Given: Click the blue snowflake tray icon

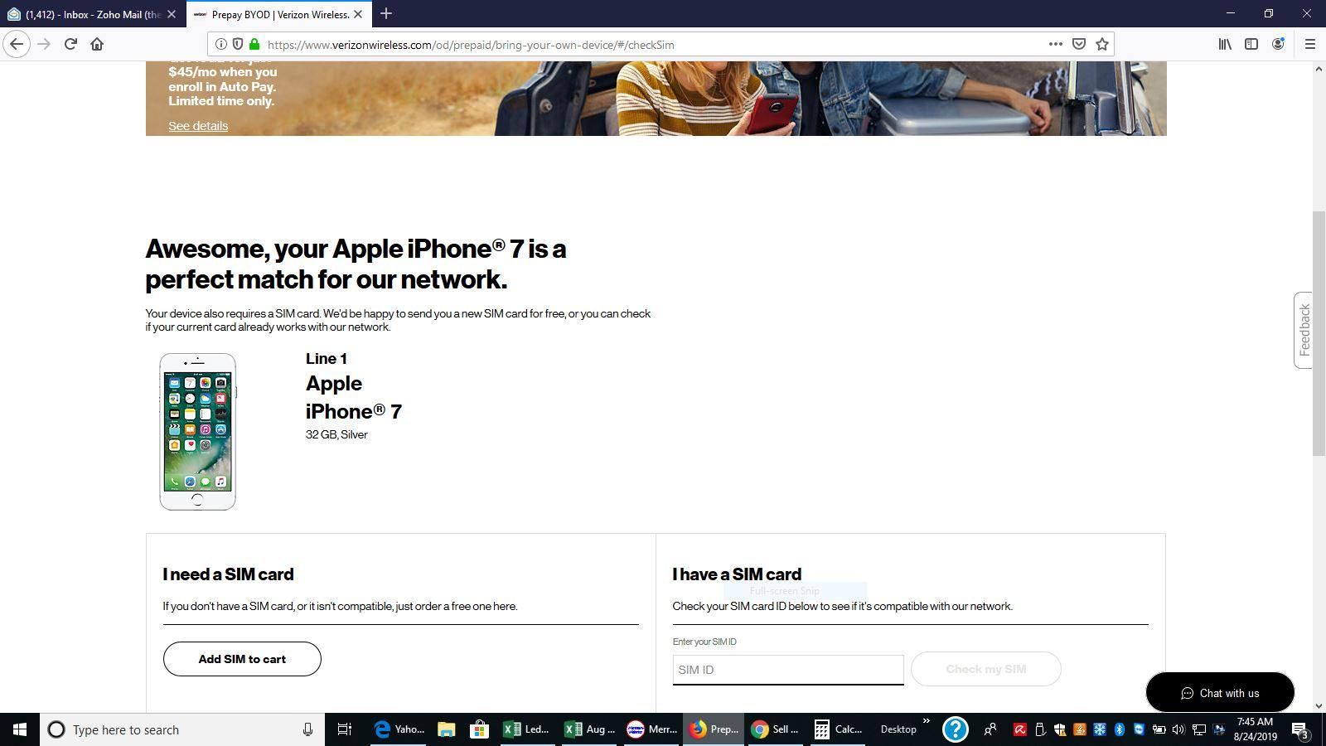Looking at the screenshot, I should [x=1100, y=729].
